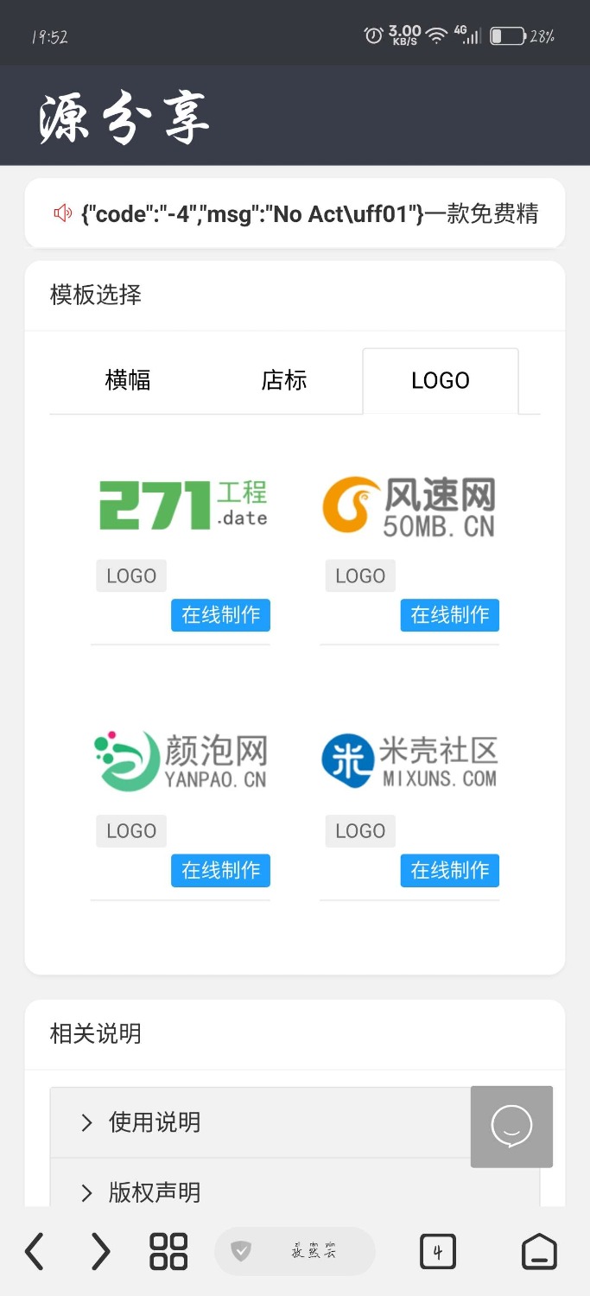This screenshot has width=590, height=1296.
Task: Click 在线制作 under 271工程 logo
Action: pos(220,615)
